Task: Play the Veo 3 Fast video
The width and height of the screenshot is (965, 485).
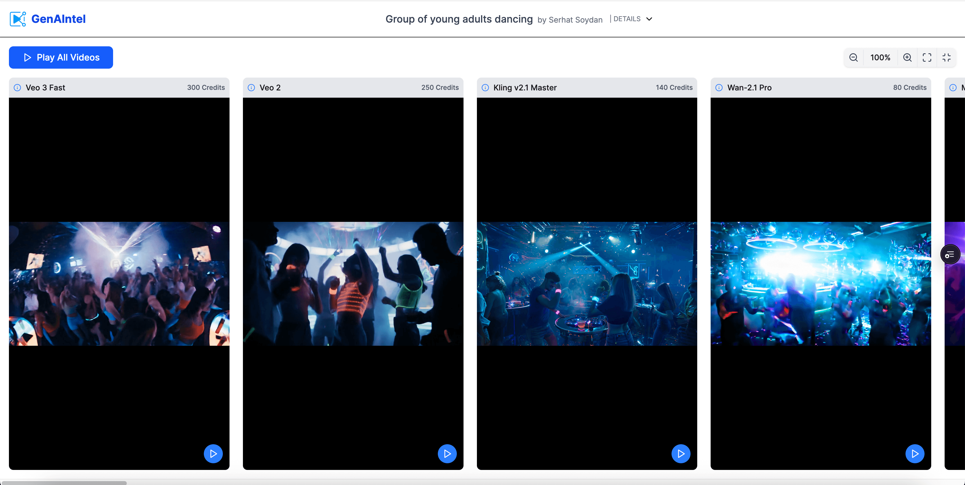Action: pos(213,453)
